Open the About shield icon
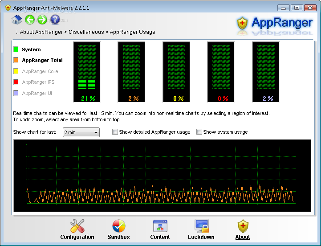This screenshot has width=321, height=246. click(243, 226)
